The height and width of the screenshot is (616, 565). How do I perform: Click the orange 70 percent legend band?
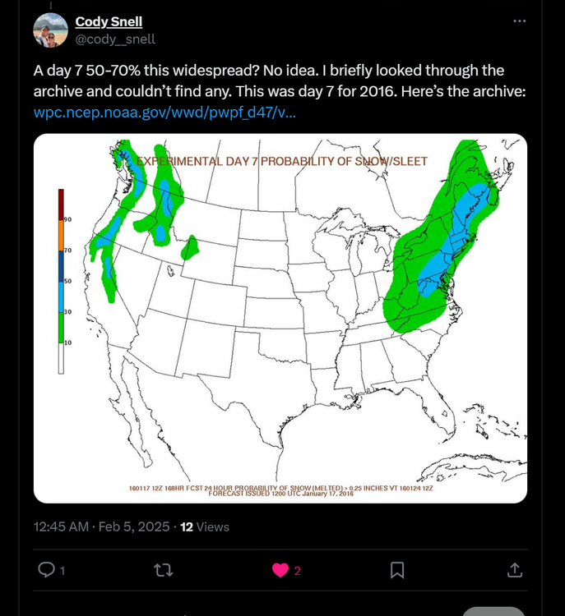pos(61,236)
